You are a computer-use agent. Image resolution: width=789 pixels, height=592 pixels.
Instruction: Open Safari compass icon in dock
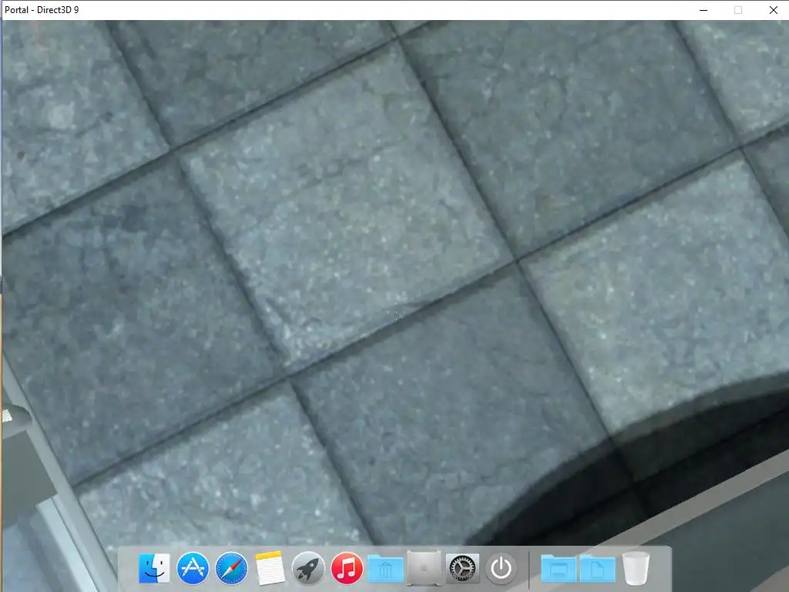click(231, 568)
